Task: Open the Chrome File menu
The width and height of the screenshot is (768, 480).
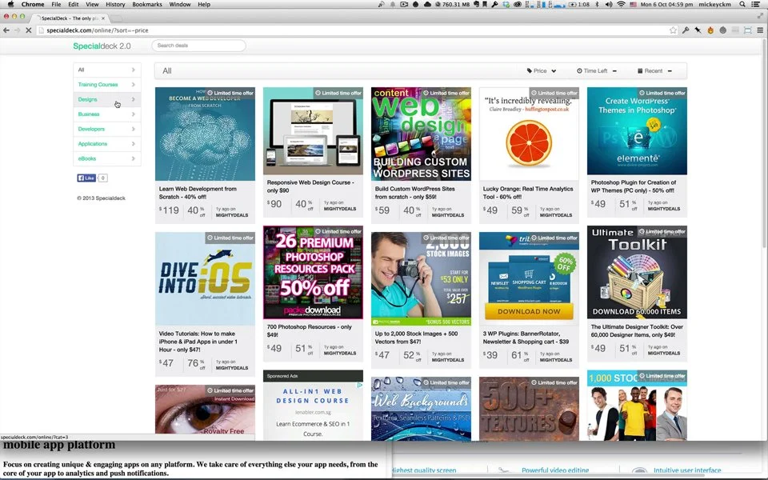Action: (x=56, y=5)
